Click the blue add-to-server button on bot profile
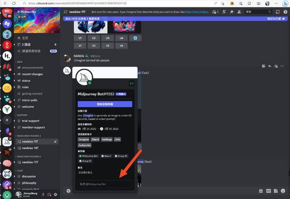Viewport: 290px width, 199px height. coord(105,104)
